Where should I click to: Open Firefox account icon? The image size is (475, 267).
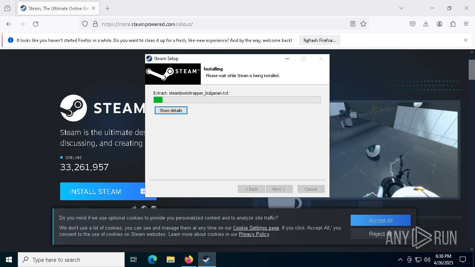click(439, 24)
